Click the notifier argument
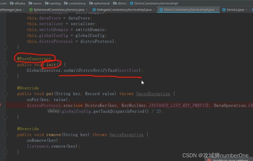The width and height of the screenshot is (253, 161). [129, 71]
